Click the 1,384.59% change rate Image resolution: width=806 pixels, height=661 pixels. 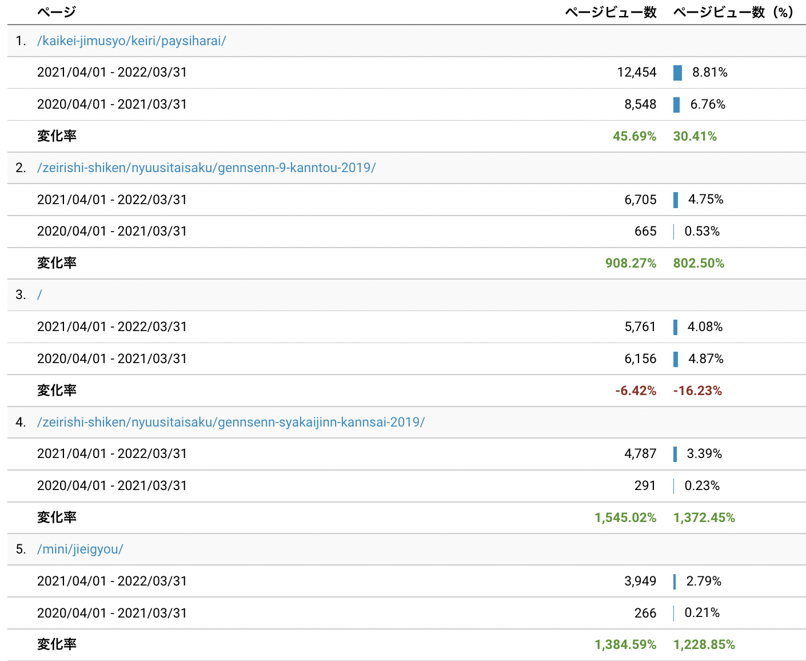click(625, 645)
